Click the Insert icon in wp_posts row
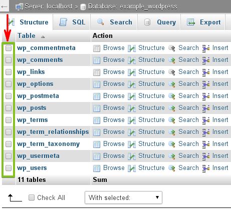This screenshot has width=231, height=210. tap(206, 108)
